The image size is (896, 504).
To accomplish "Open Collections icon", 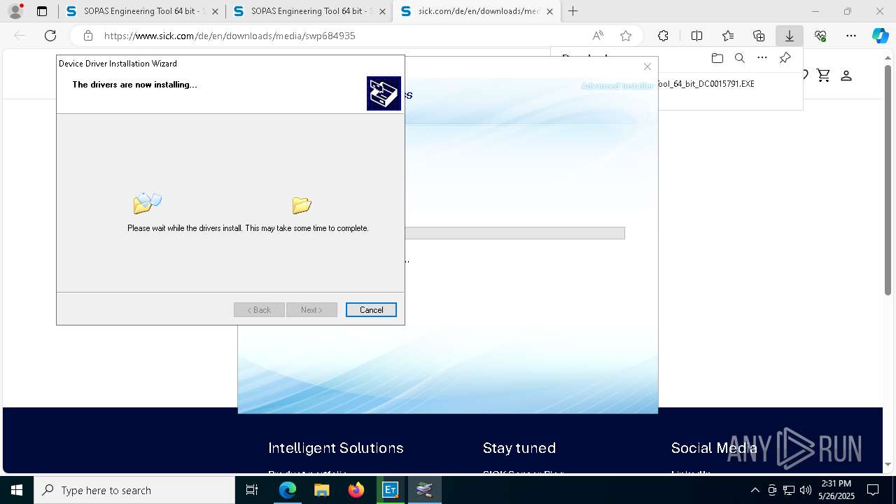I will coord(759,36).
